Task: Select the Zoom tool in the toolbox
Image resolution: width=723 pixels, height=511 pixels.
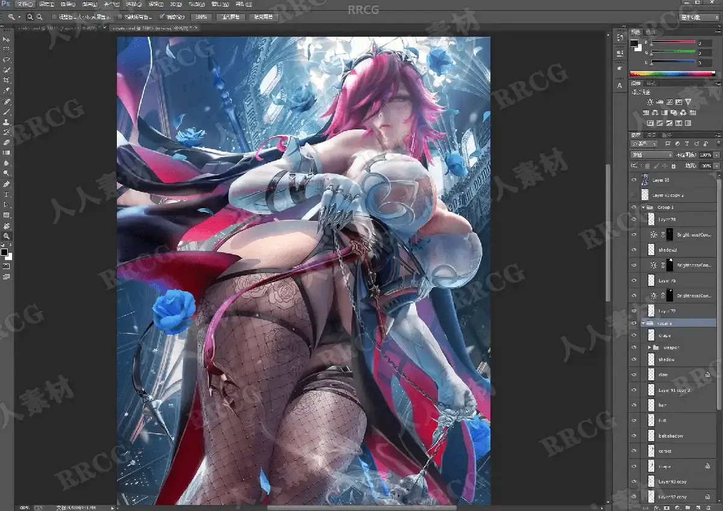Action: 7,236
